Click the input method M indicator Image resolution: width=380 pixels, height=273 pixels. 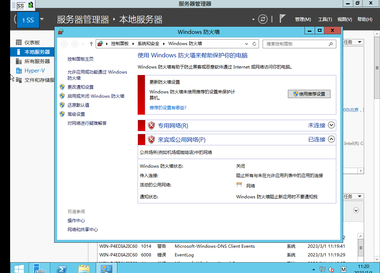coord(343,269)
